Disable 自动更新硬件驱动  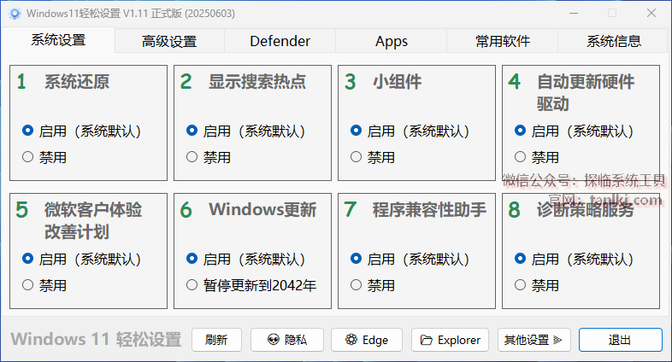pos(521,157)
